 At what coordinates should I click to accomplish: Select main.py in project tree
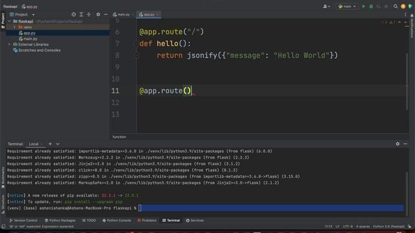(30, 39)
